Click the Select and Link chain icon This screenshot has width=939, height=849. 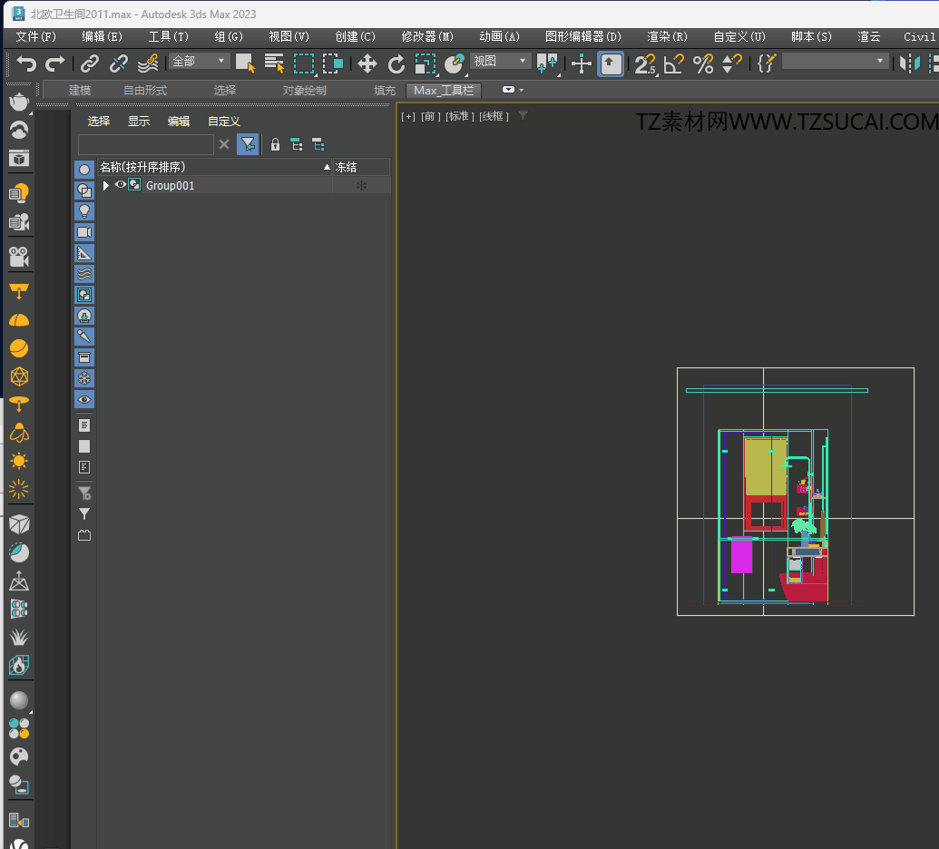(x=89, y=63)
